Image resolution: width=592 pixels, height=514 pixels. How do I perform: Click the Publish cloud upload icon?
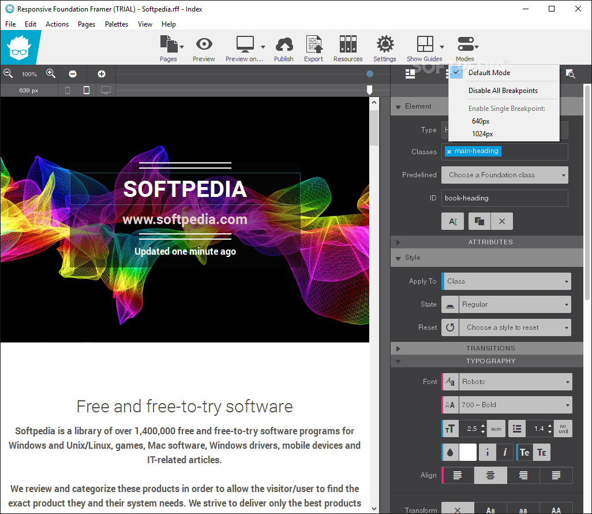(283, 44)
